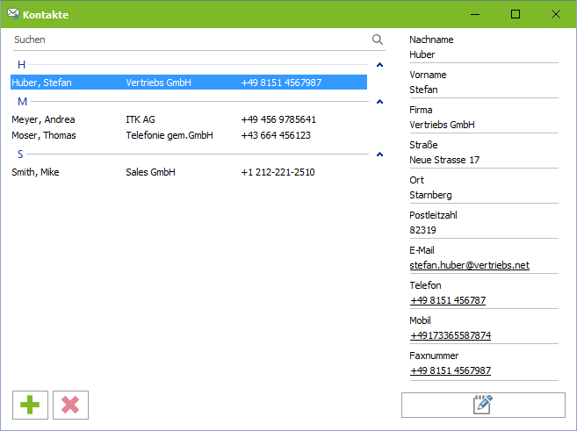This screenshot has height=431, width=577.
Task: Click the Faxnummer link in details
Action: click(x=450, y=370)
